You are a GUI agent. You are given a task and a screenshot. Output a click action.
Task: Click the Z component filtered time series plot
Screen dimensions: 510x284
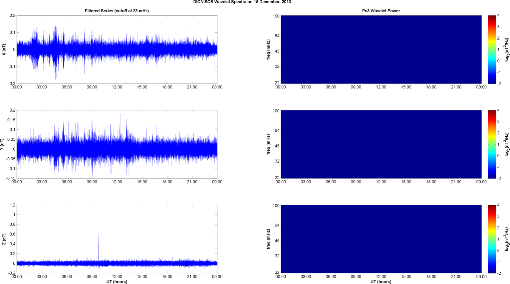[117, 239]
